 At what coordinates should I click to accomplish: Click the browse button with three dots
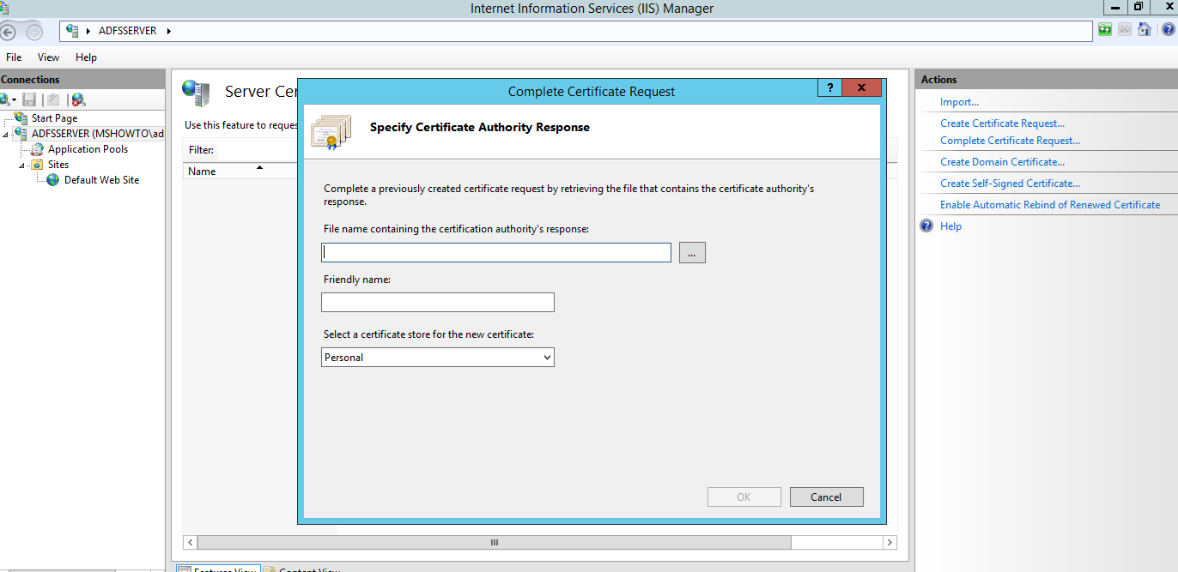click(692, 252)
